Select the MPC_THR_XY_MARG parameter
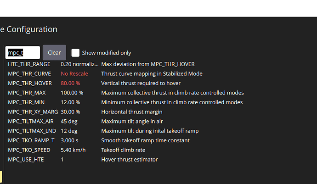The width and height of the screenshot is (317, 184). (34, 112)
